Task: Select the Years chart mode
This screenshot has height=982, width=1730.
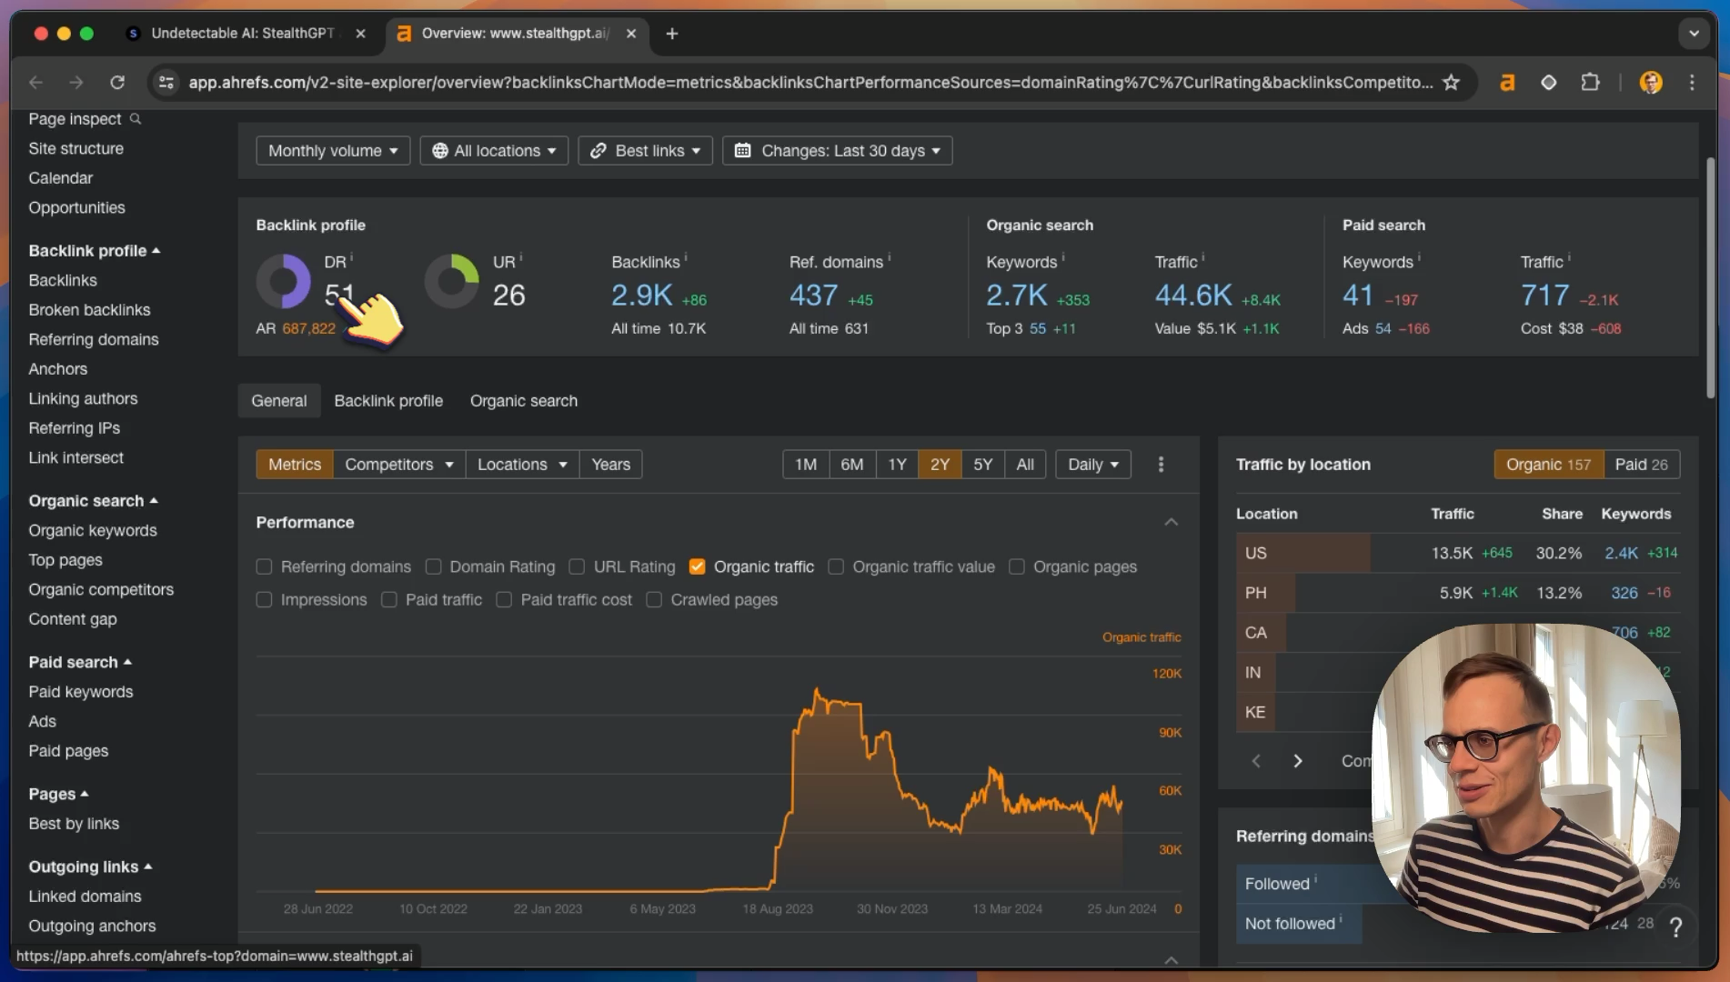Action: [610, 465]
